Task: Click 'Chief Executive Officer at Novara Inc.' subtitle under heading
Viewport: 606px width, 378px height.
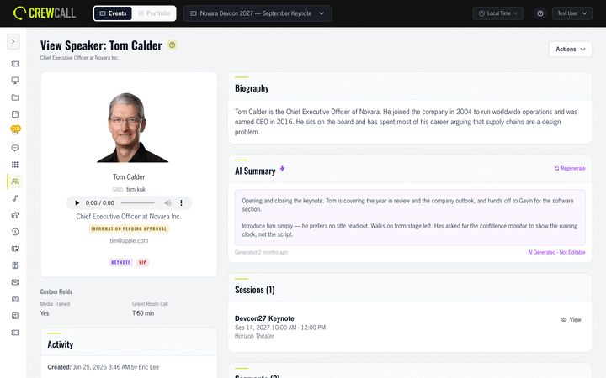Action: click(x=80, y=58)
